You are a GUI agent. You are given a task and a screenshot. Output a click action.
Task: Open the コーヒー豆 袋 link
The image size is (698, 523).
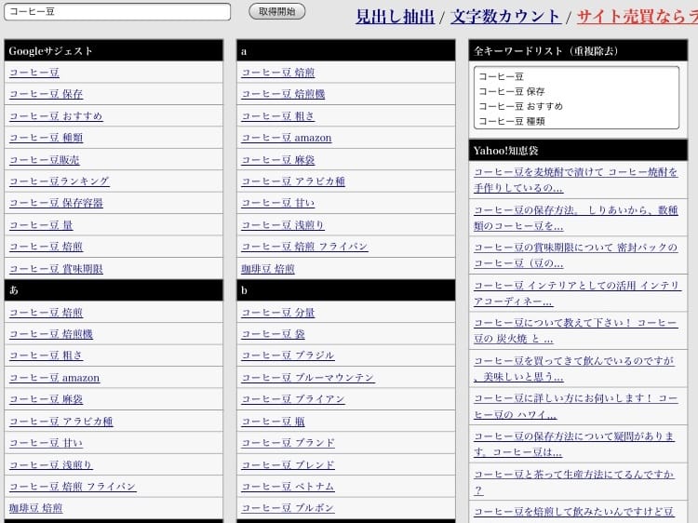pos(274,334)
